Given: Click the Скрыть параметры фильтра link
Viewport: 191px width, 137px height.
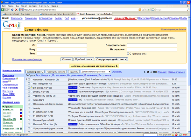Looking at the screenshot, I should [x=173, y=29].
